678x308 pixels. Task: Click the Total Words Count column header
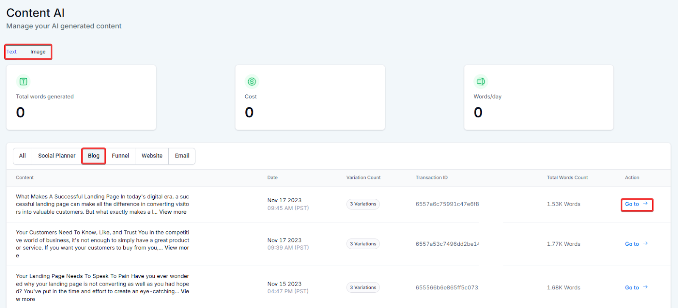[x=567, y=178]
